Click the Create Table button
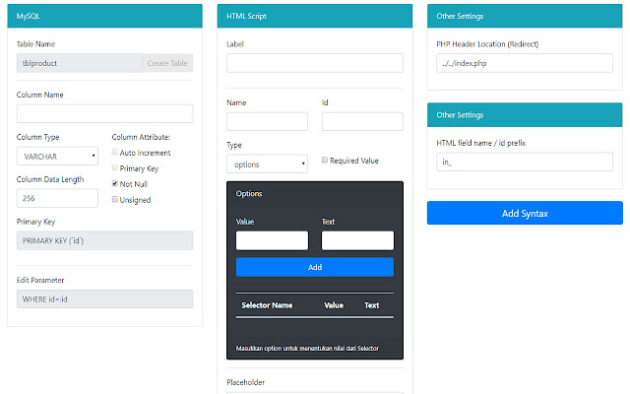The width and height of the screenshot is (630, 394). pos(167,63)
